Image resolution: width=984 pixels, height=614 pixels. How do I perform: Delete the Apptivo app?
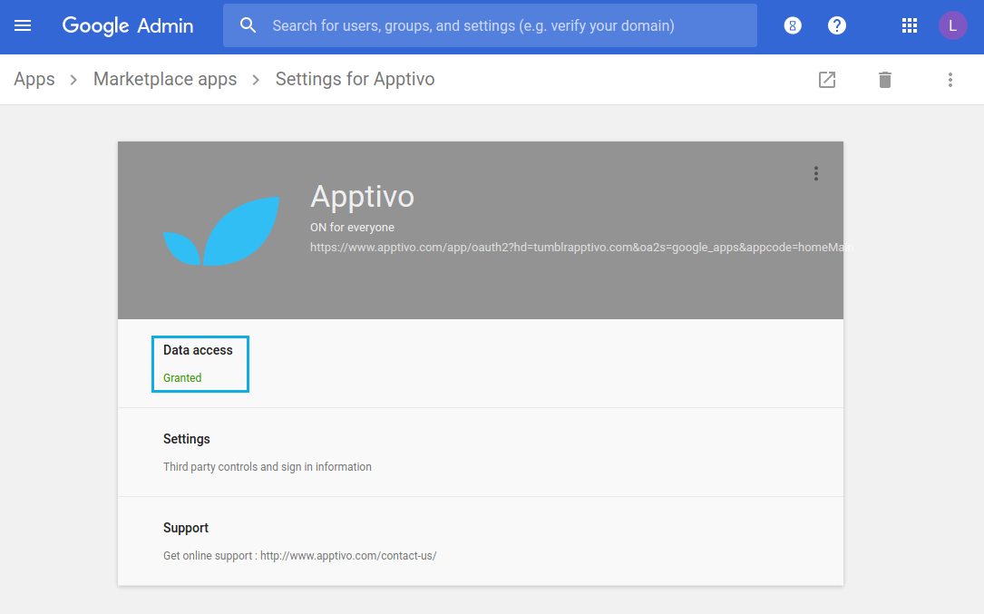pyautogui.click(x=884, y=80)
